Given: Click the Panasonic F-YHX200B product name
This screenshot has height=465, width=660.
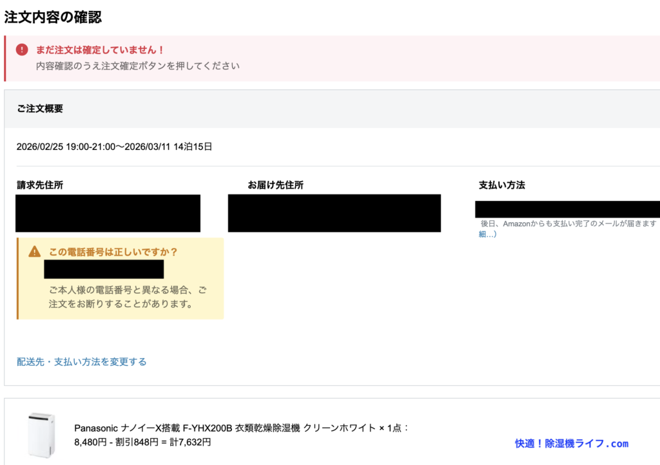Looking at the screenshot, I should pyautogui.click(x=242, y=428).
